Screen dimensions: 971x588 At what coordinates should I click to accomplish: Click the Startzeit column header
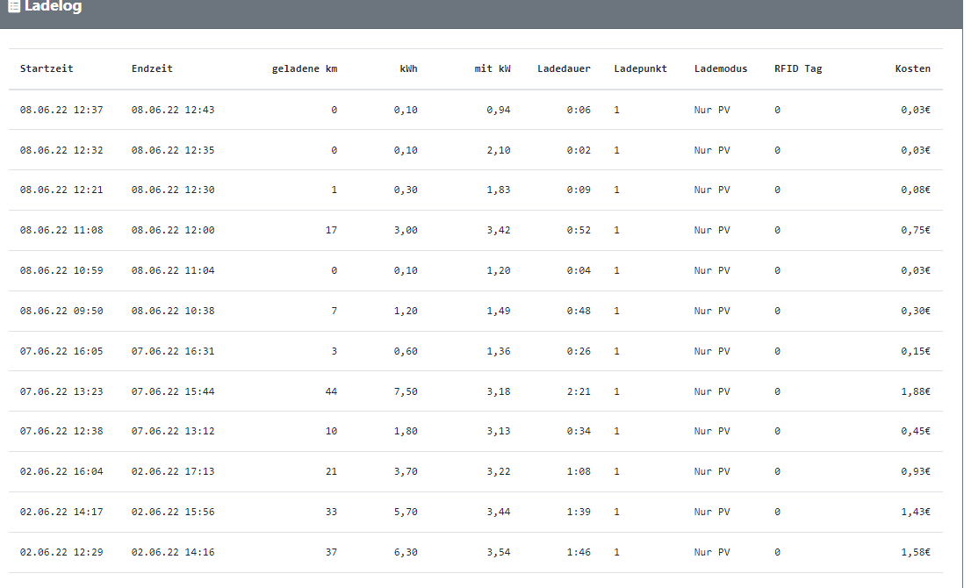tap(47, 68)
